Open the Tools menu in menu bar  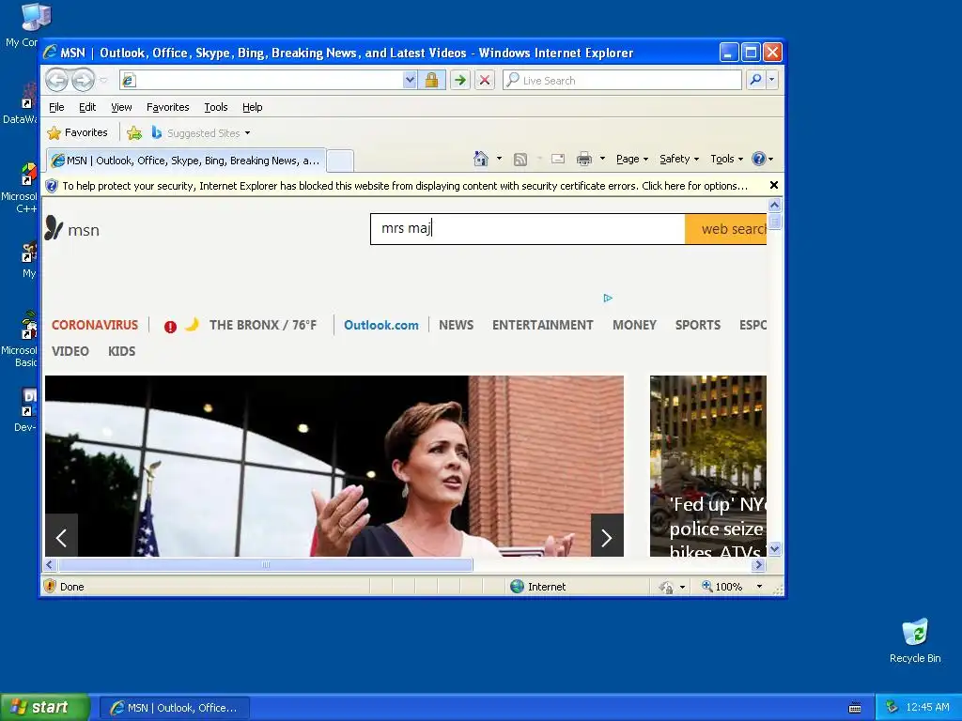click(216, 107)
